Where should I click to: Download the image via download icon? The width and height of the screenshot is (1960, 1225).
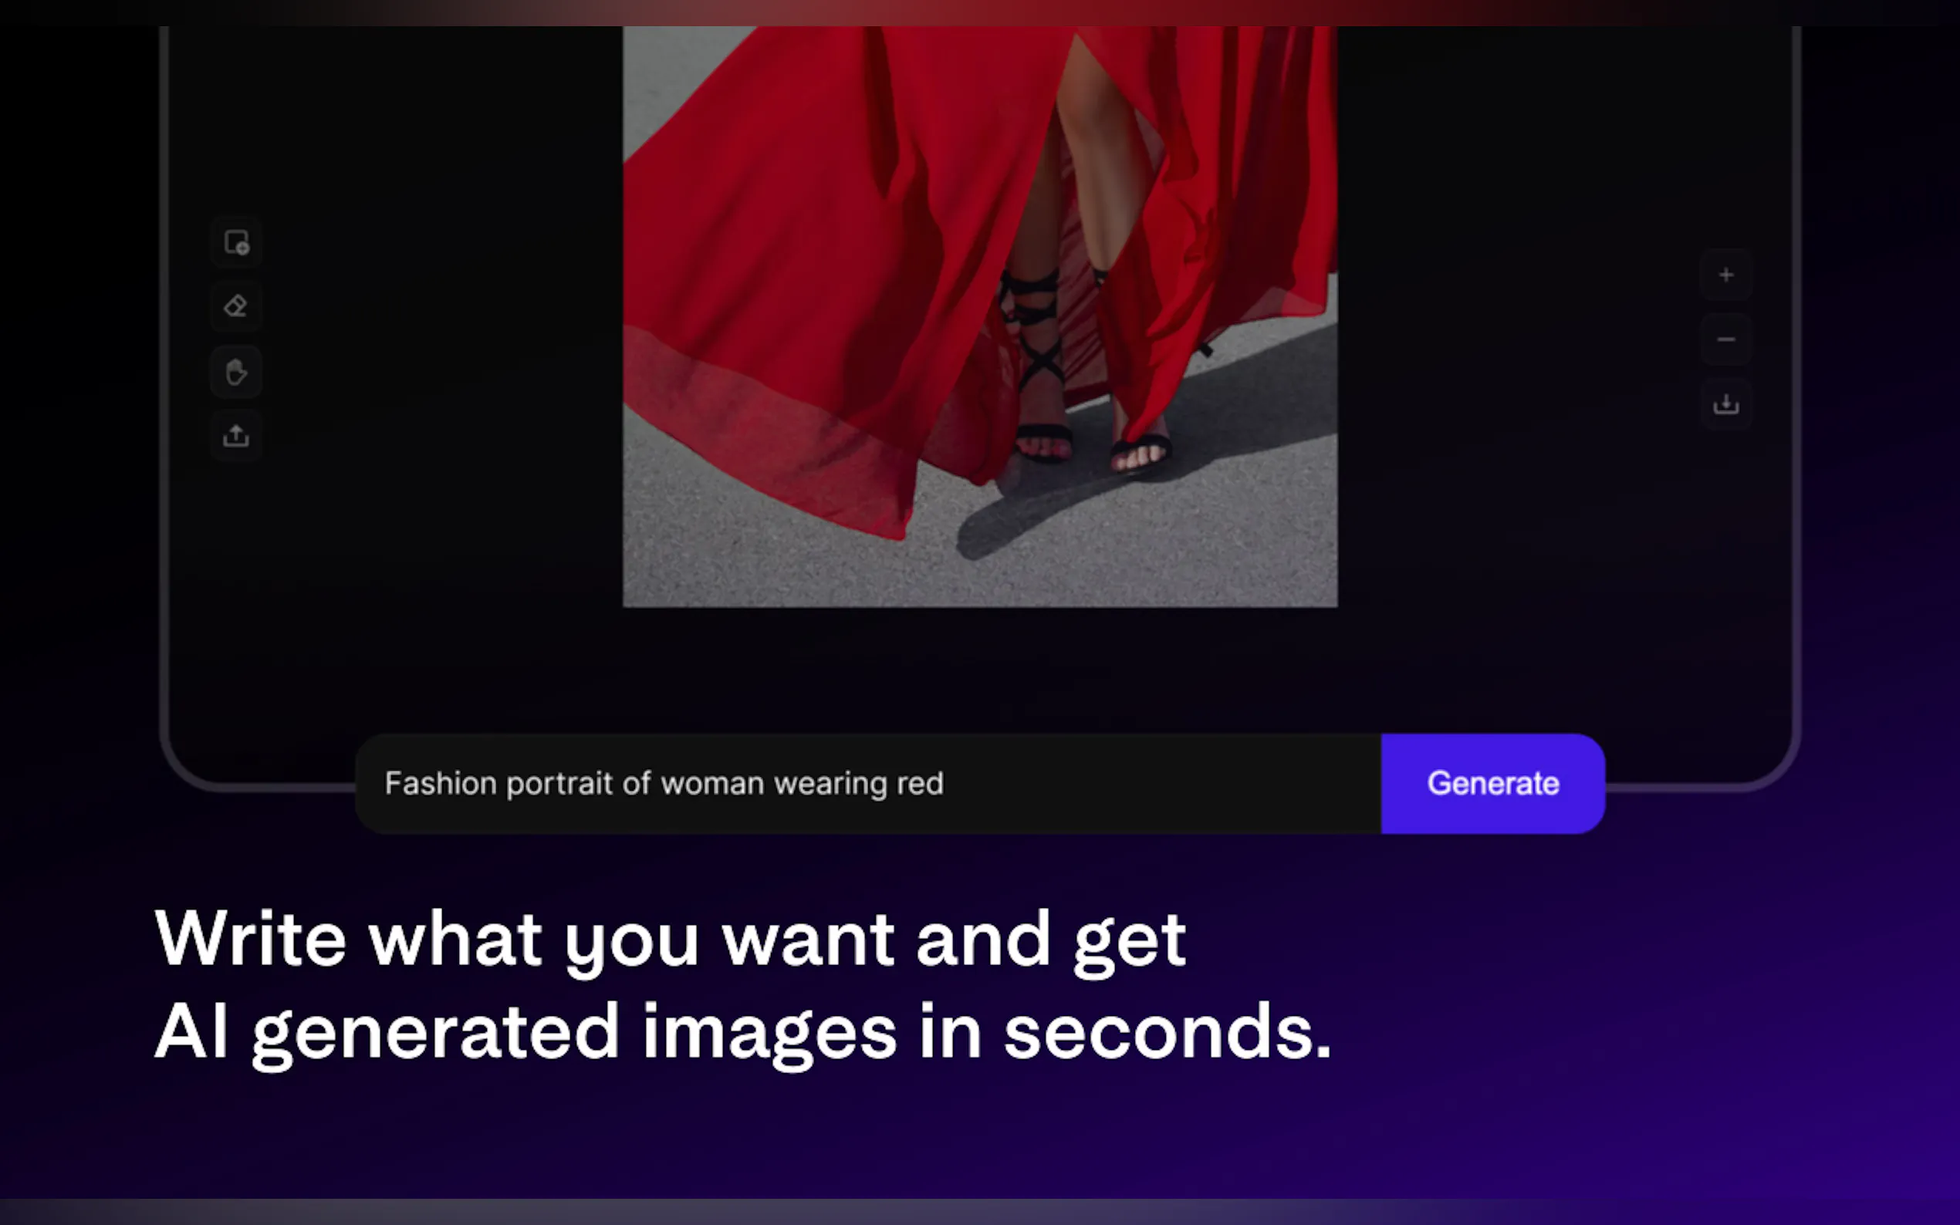click(x=1726, y=403)
